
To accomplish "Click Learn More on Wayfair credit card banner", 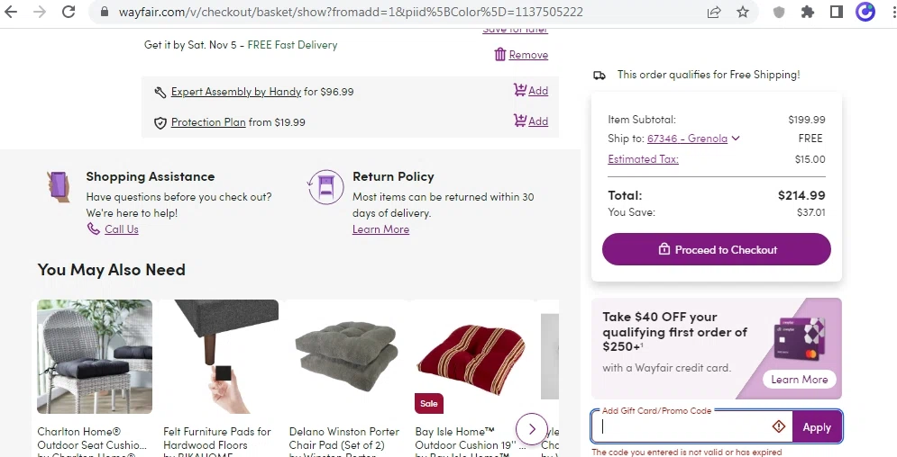I will tap(799, 380).
